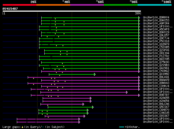The width and height of the screenshot is (174, 129).
Task: Select the UniRef100_B8AAV9 label
Action: pyautogui.click(x=156, y=80)
